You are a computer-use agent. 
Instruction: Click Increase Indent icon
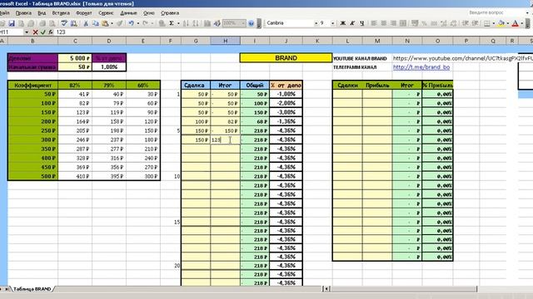pos(476,23)
